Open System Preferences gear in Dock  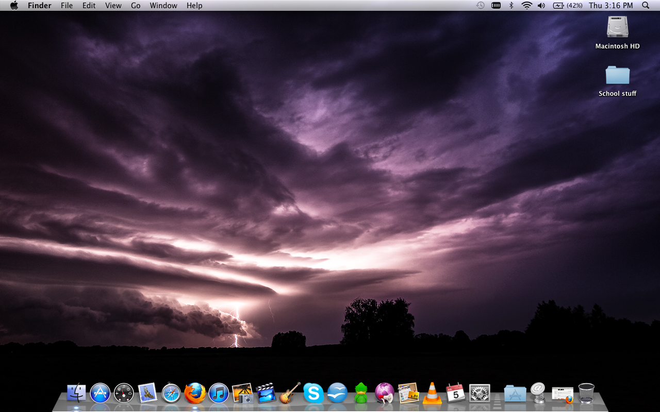(480, 393)
